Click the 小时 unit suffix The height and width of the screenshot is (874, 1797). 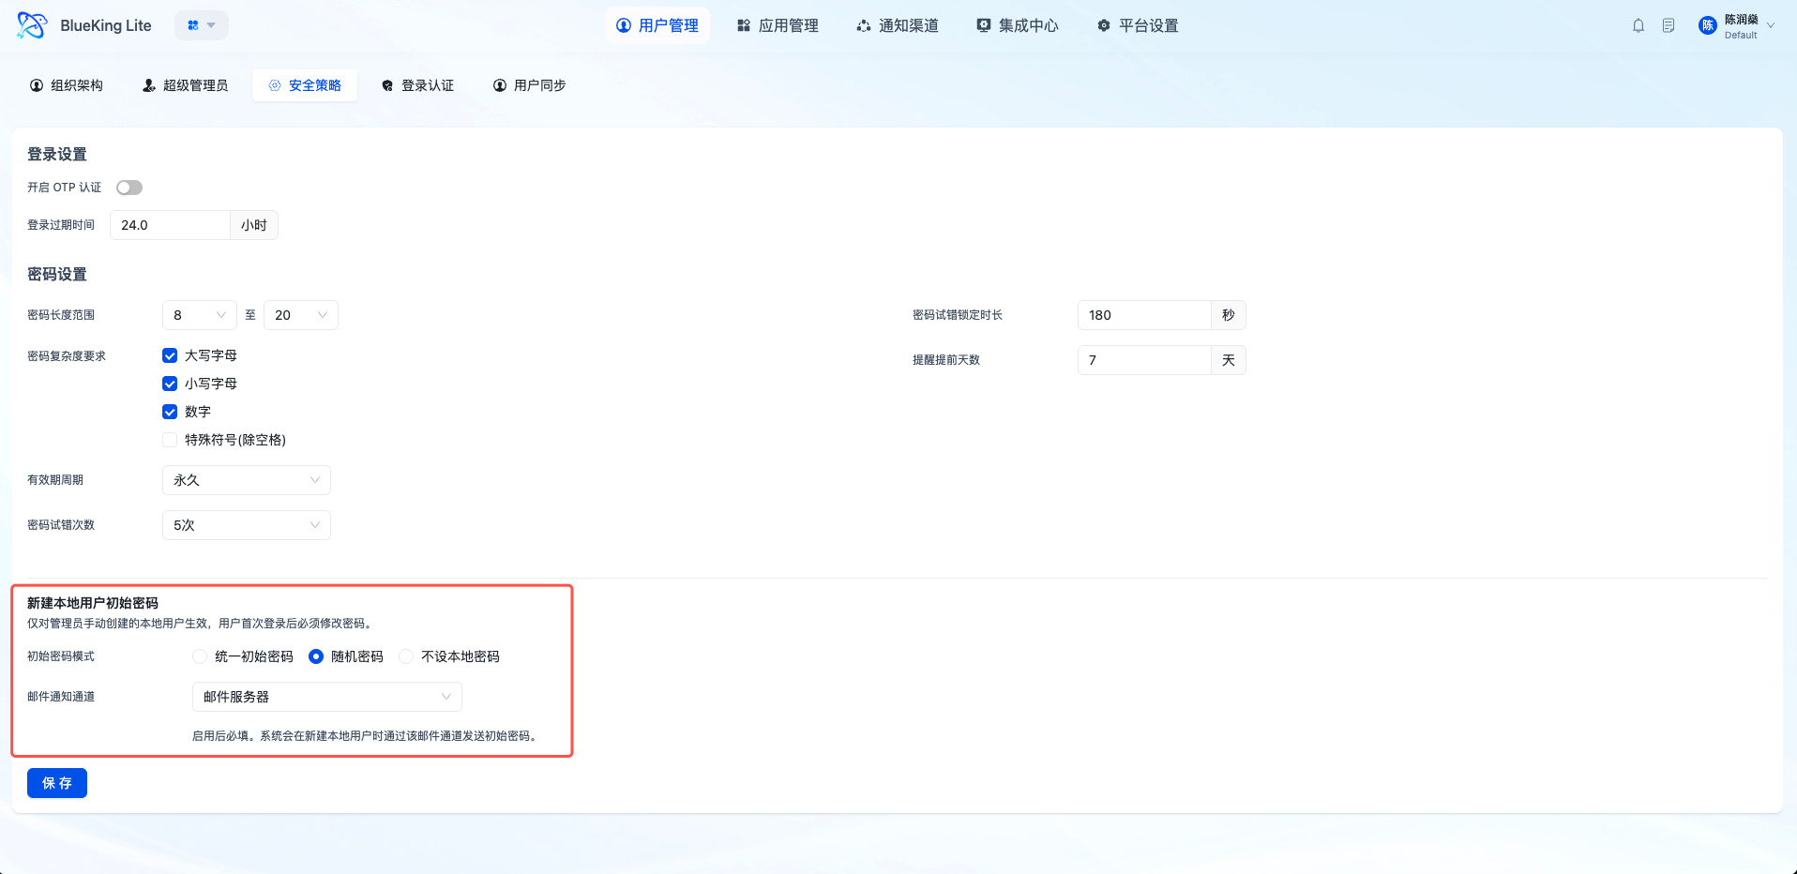pos(254,225)
